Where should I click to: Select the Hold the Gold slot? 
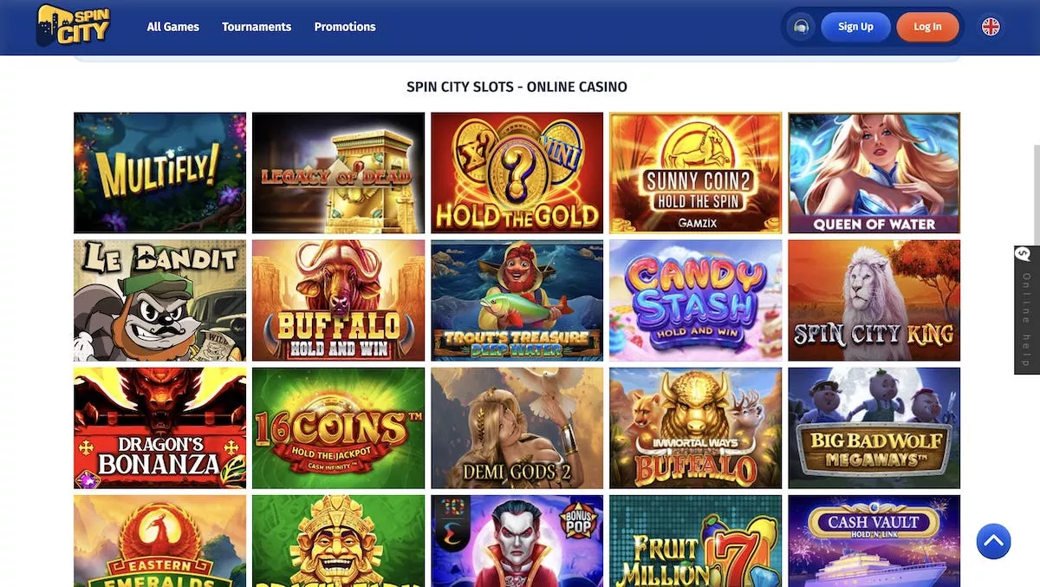[517, 173]
